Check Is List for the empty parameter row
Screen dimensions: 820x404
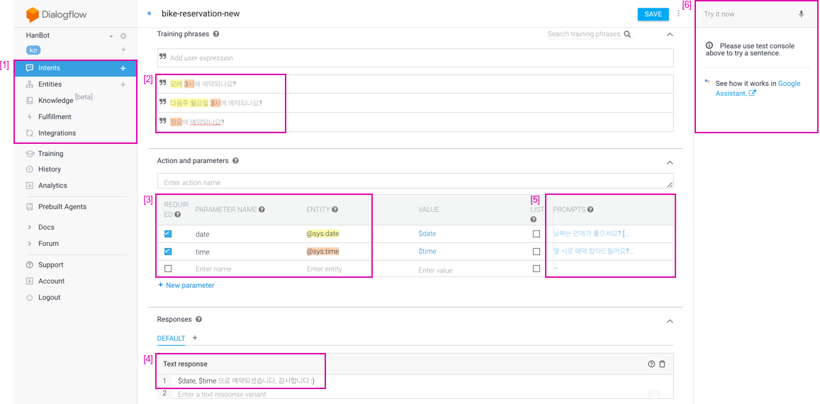(x=536, y=269)
